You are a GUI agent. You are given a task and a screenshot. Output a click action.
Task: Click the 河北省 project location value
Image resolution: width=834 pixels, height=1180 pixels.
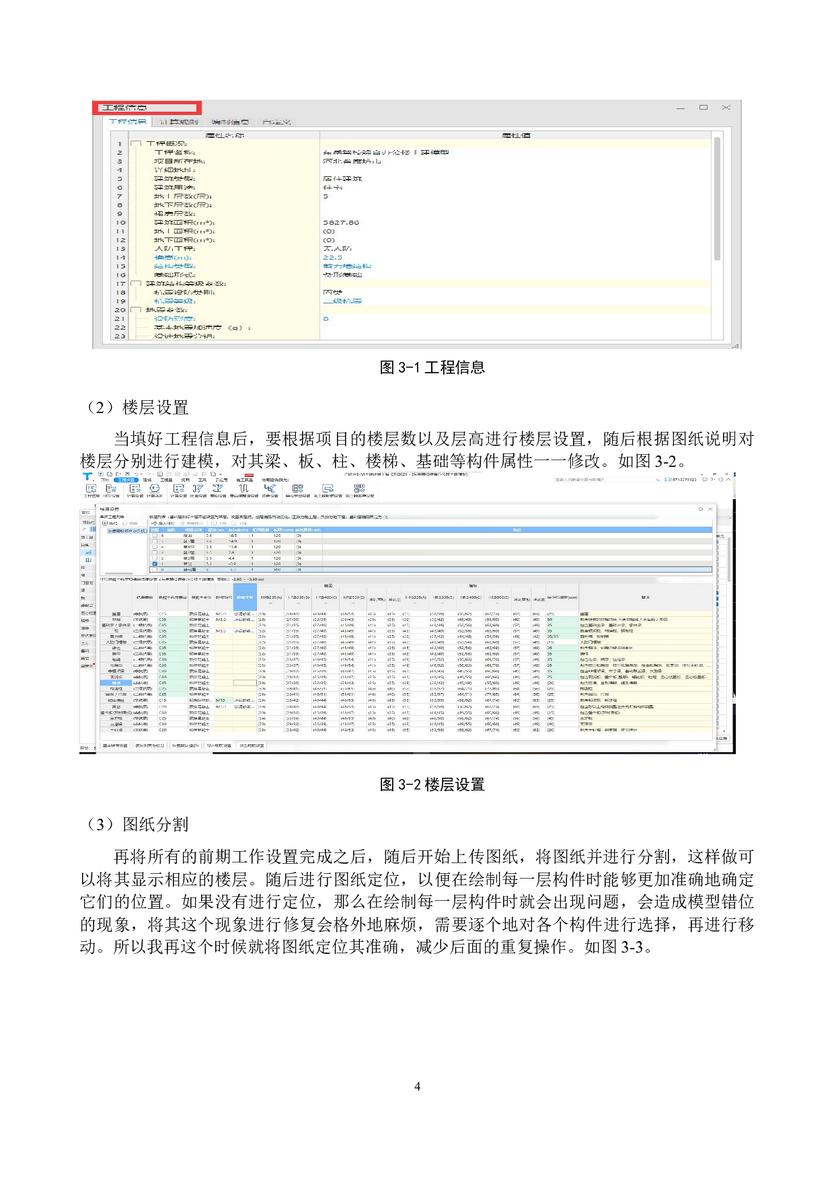click(351, 161)
